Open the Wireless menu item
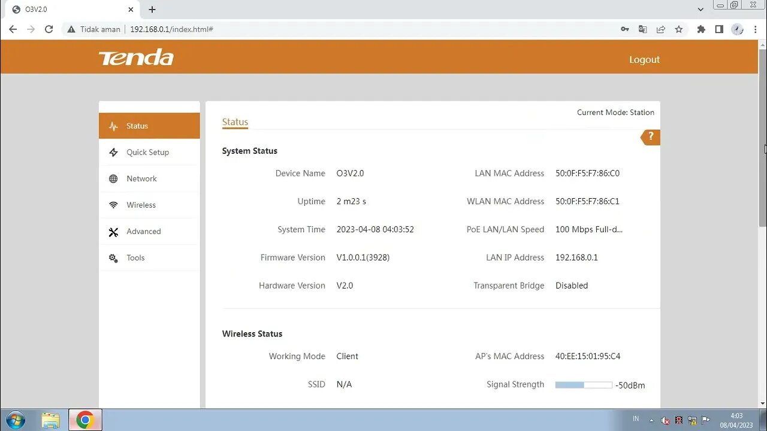Viewport: 767px width, 431px height. click(x=149, y=205)
